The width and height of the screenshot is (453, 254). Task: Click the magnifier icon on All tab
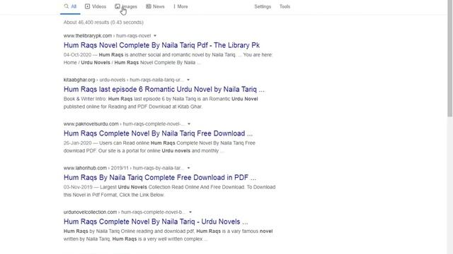(x=67, y=6)
